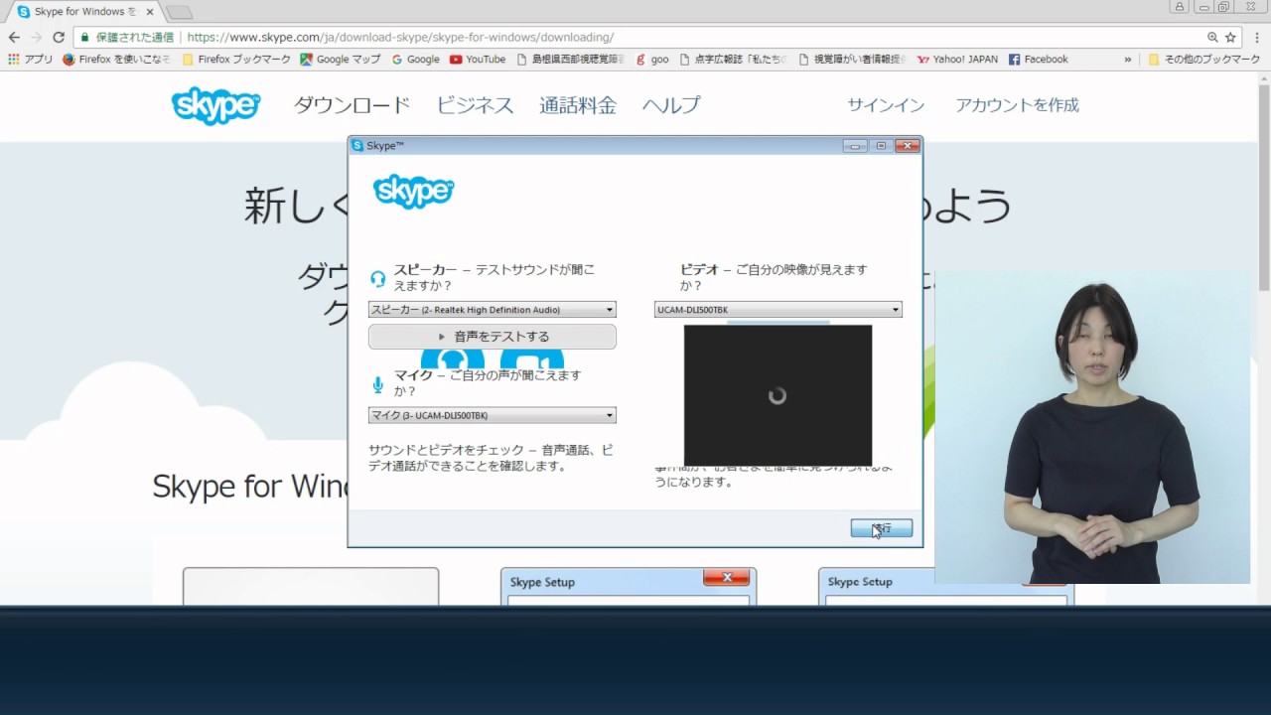Open the Google bookmark
This screenshot has height=715, width=1271.
(x=415, y=60)
